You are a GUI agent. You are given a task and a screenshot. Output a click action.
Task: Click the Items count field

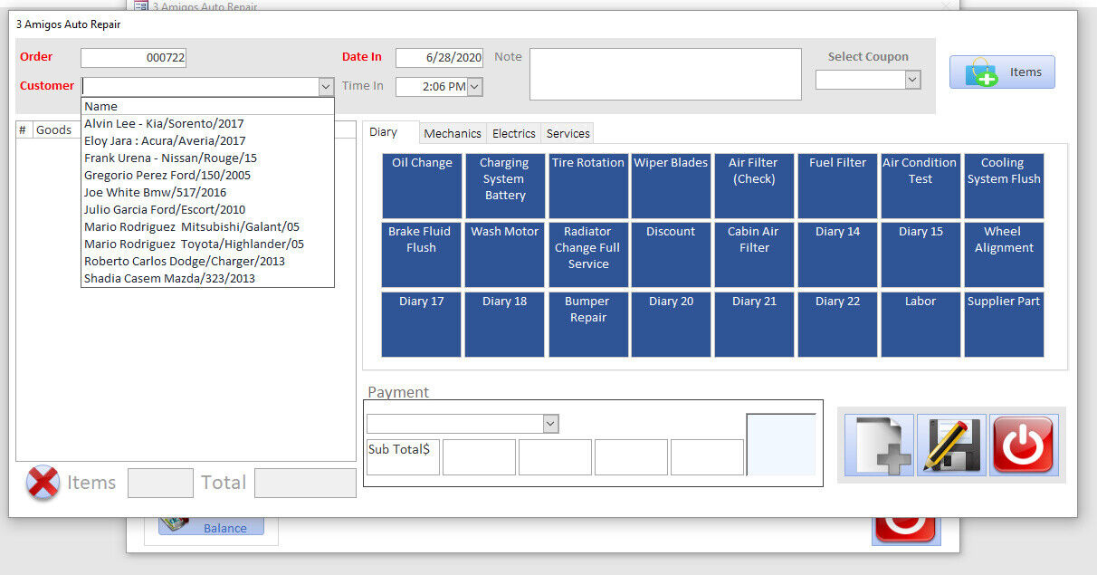(160, 483)
